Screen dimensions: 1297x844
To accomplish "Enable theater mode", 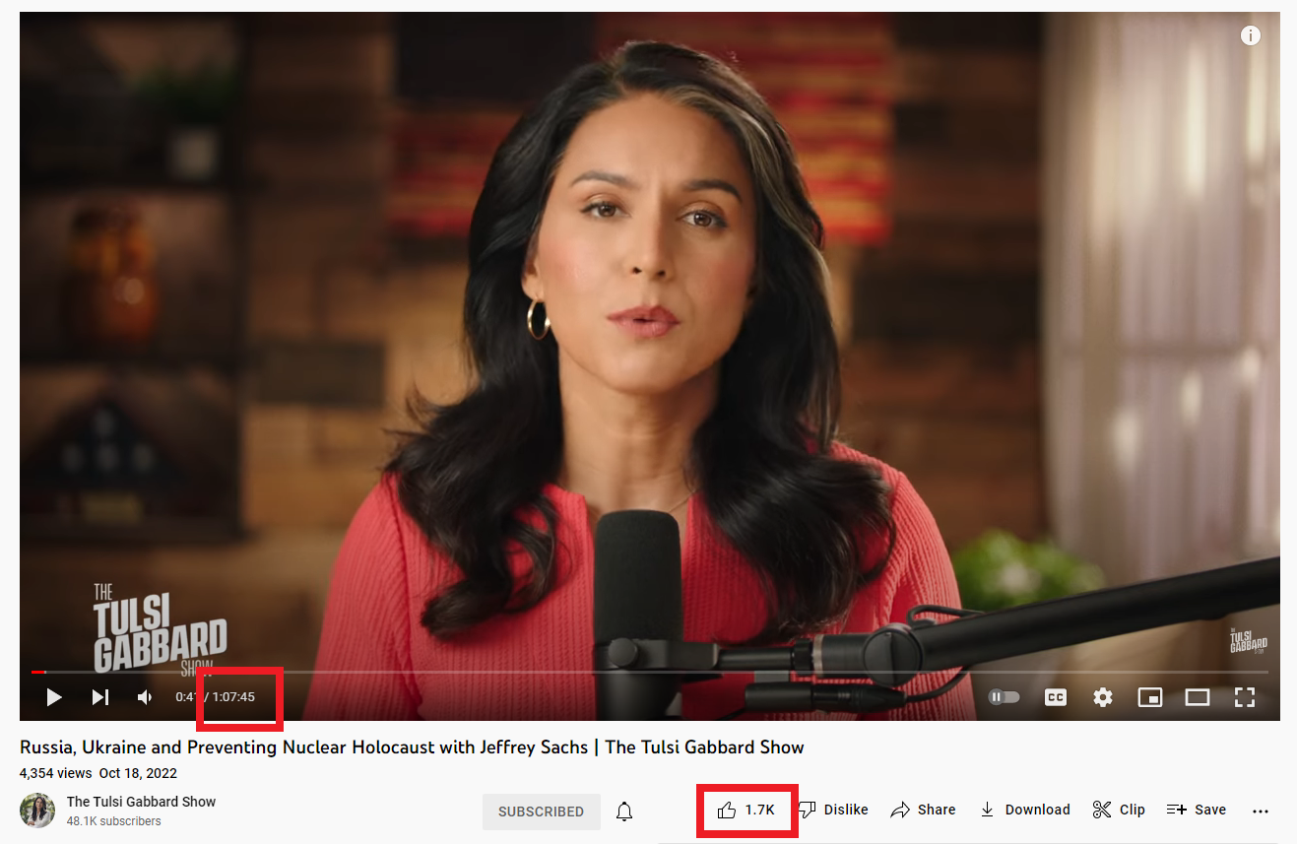I will (x=1197, y=697).
